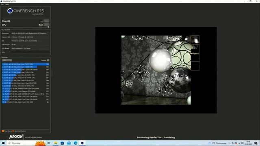Select ranking entry 9, Intel Core i5 at 1.70 GHz
Viewport: 260px width, 146px height.
[26, 86]
